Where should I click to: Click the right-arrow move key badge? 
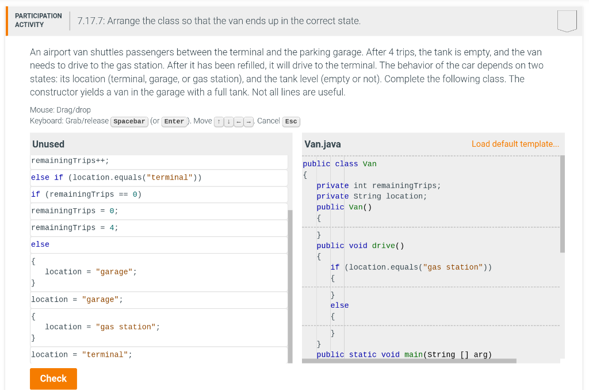[247, 121]
